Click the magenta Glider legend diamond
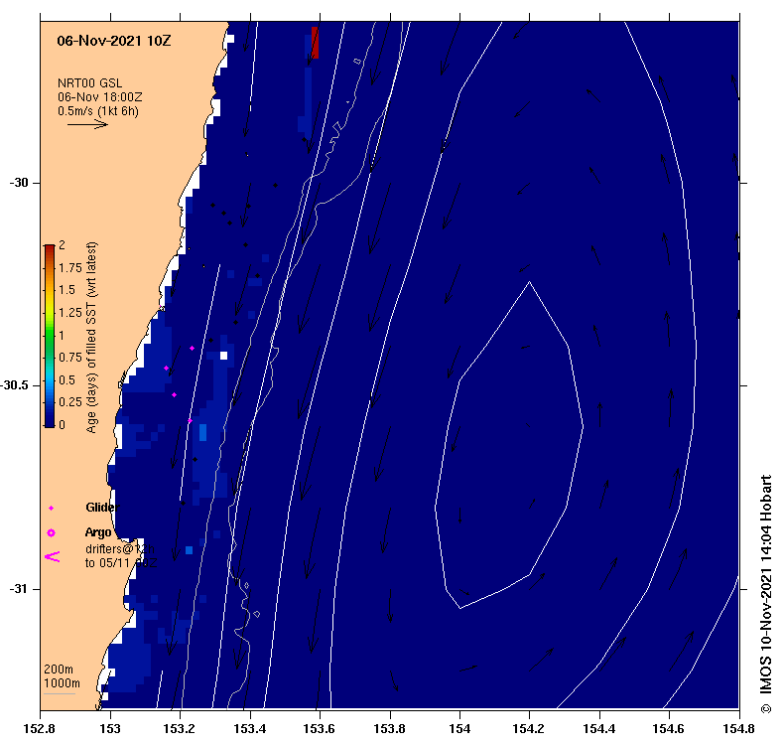Viewport: 783px width, 745px height. coord(51,508)
